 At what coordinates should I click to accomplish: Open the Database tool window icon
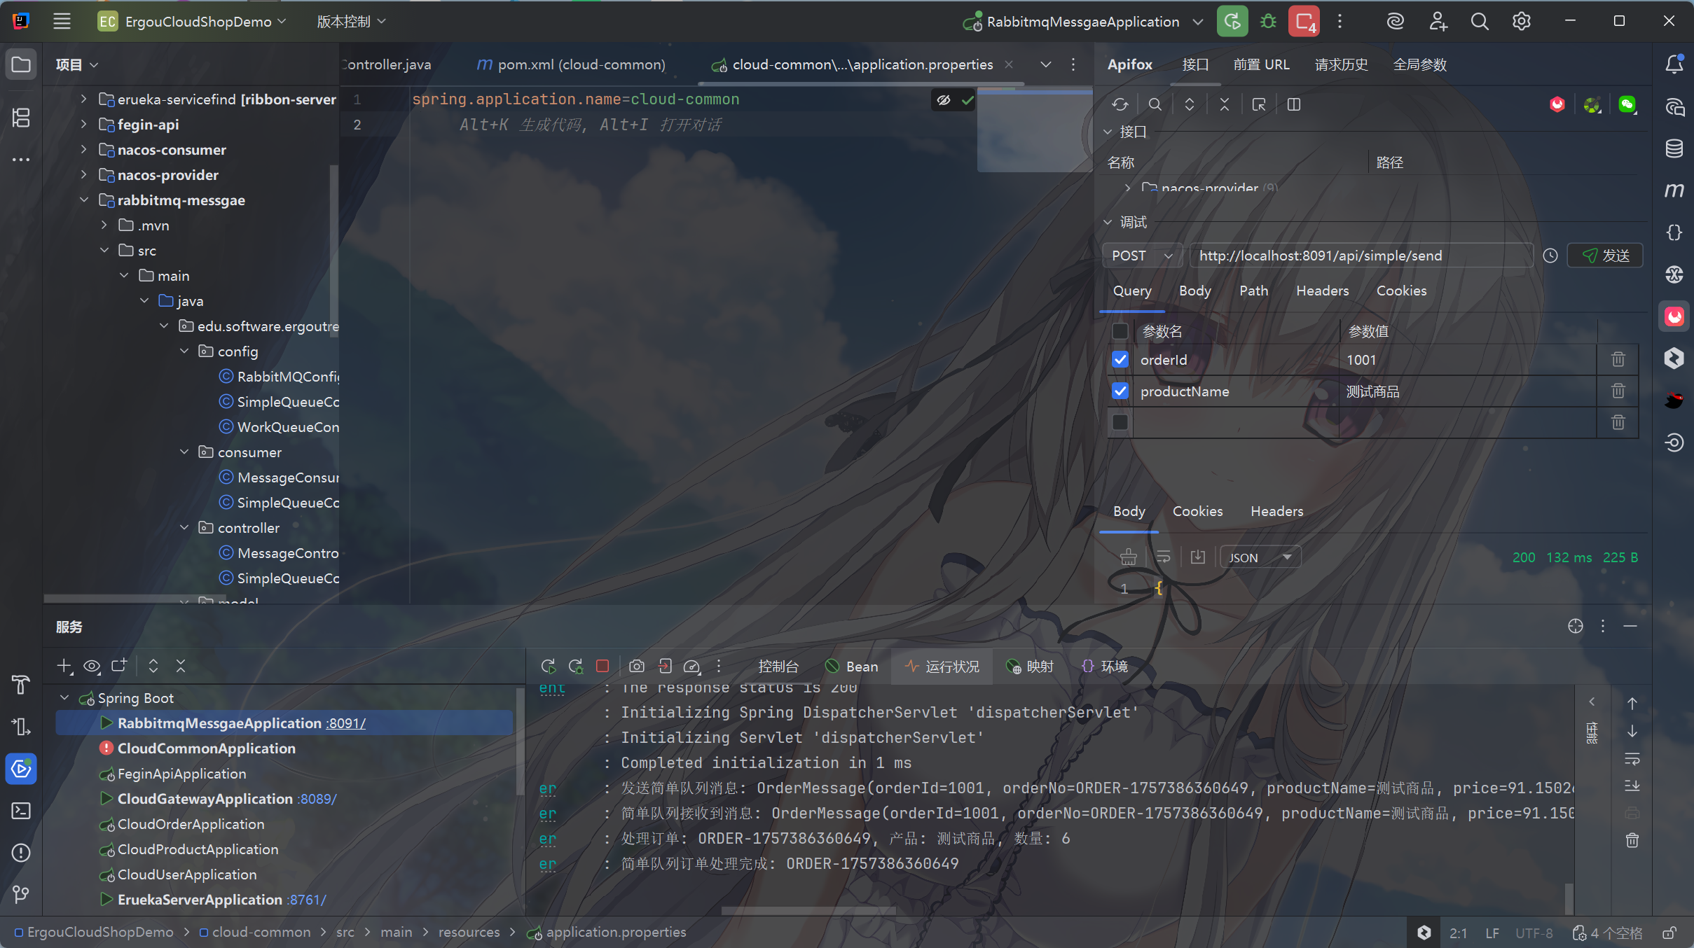coord(1674,148)
